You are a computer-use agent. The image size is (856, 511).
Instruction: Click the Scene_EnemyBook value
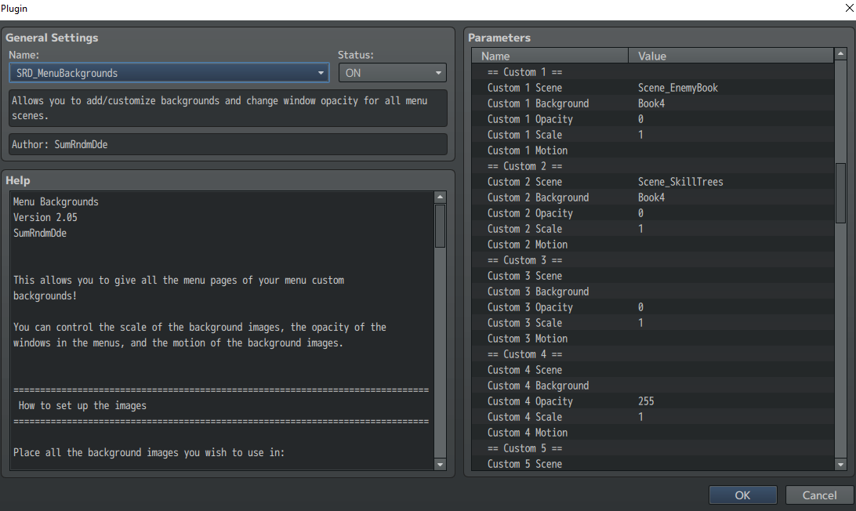(x=678, y=88)
